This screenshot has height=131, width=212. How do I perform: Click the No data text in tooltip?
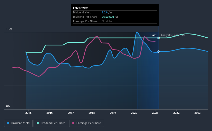(107, 21)
